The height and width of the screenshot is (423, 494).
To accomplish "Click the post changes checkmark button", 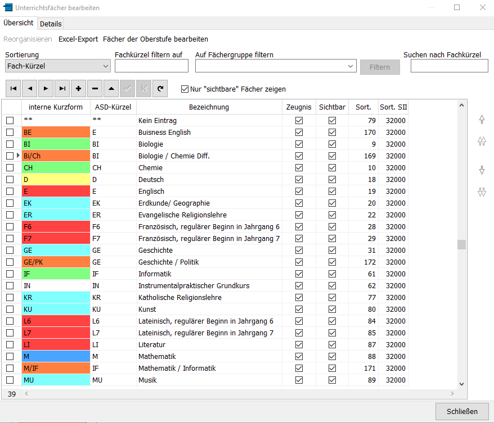I will tap(128, 89).
